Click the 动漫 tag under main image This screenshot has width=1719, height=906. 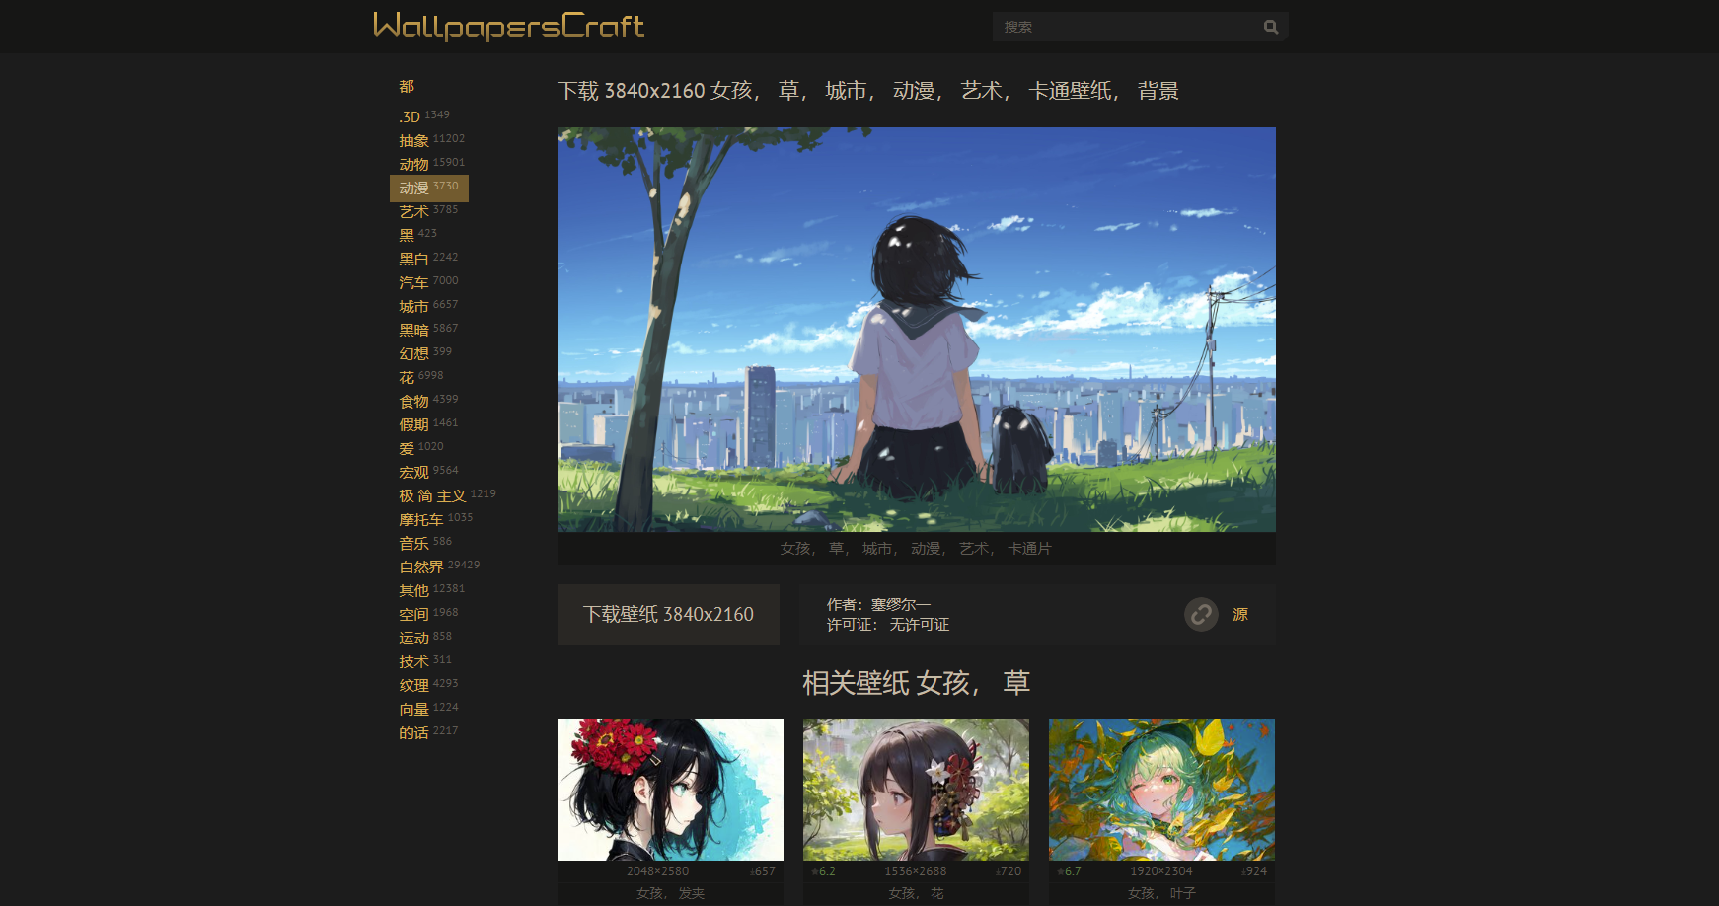click(926, 549)
